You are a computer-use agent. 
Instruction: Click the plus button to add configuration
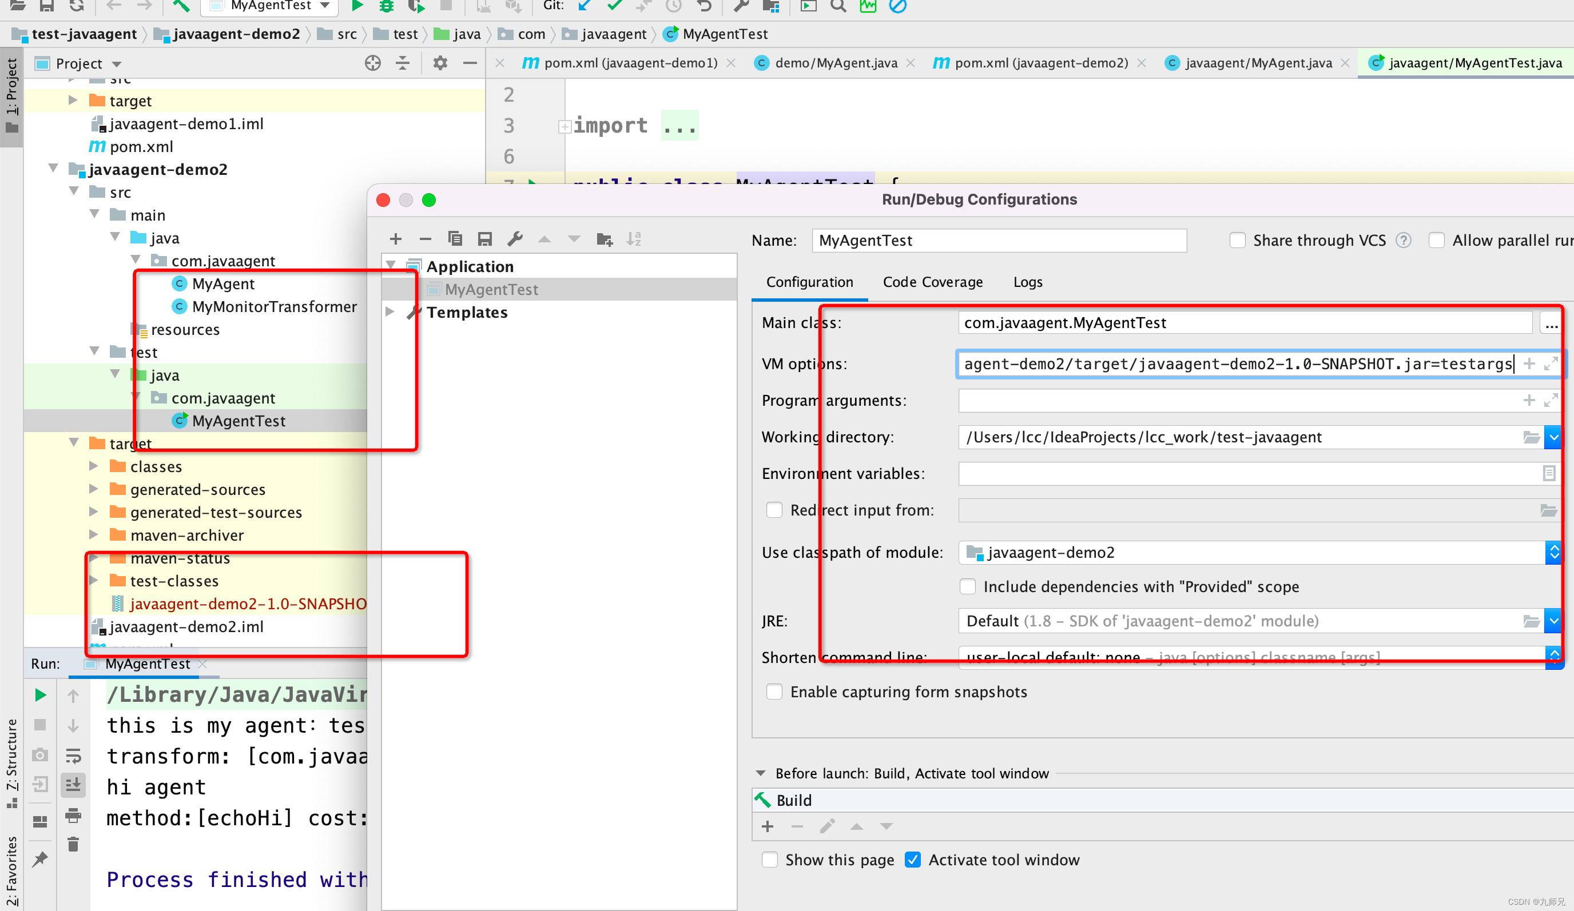tap(396, 238)
